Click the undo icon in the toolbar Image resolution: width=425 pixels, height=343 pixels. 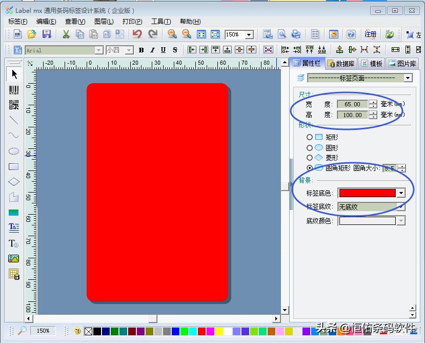point(137,34)
